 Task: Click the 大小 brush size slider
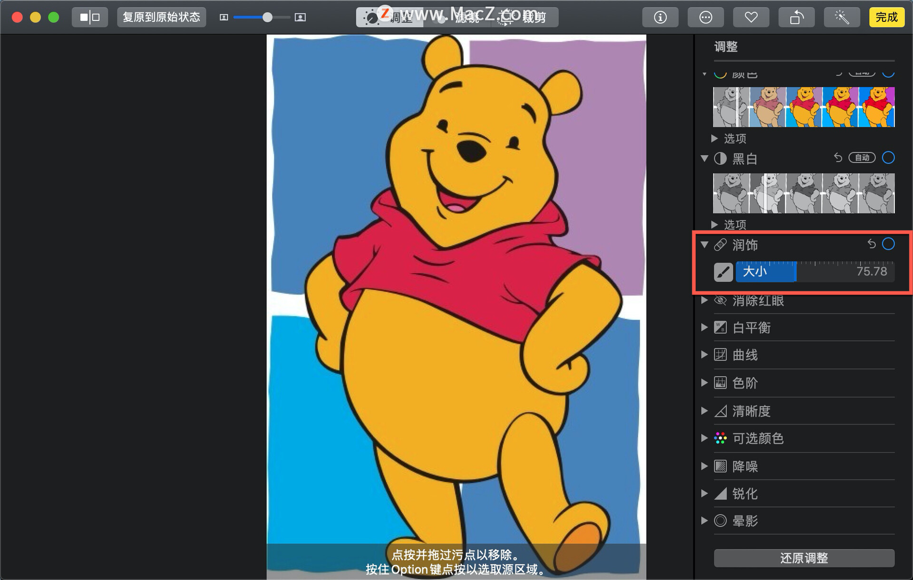[815, 272]
